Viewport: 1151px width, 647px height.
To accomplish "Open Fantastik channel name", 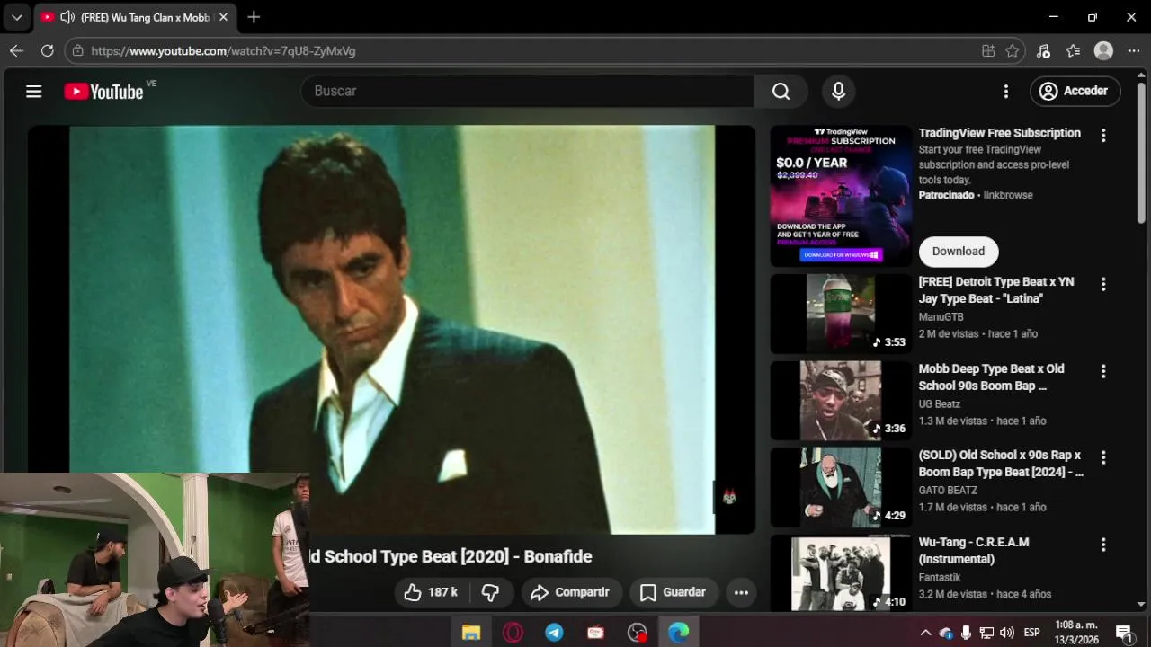I will (x=940, y=578).
